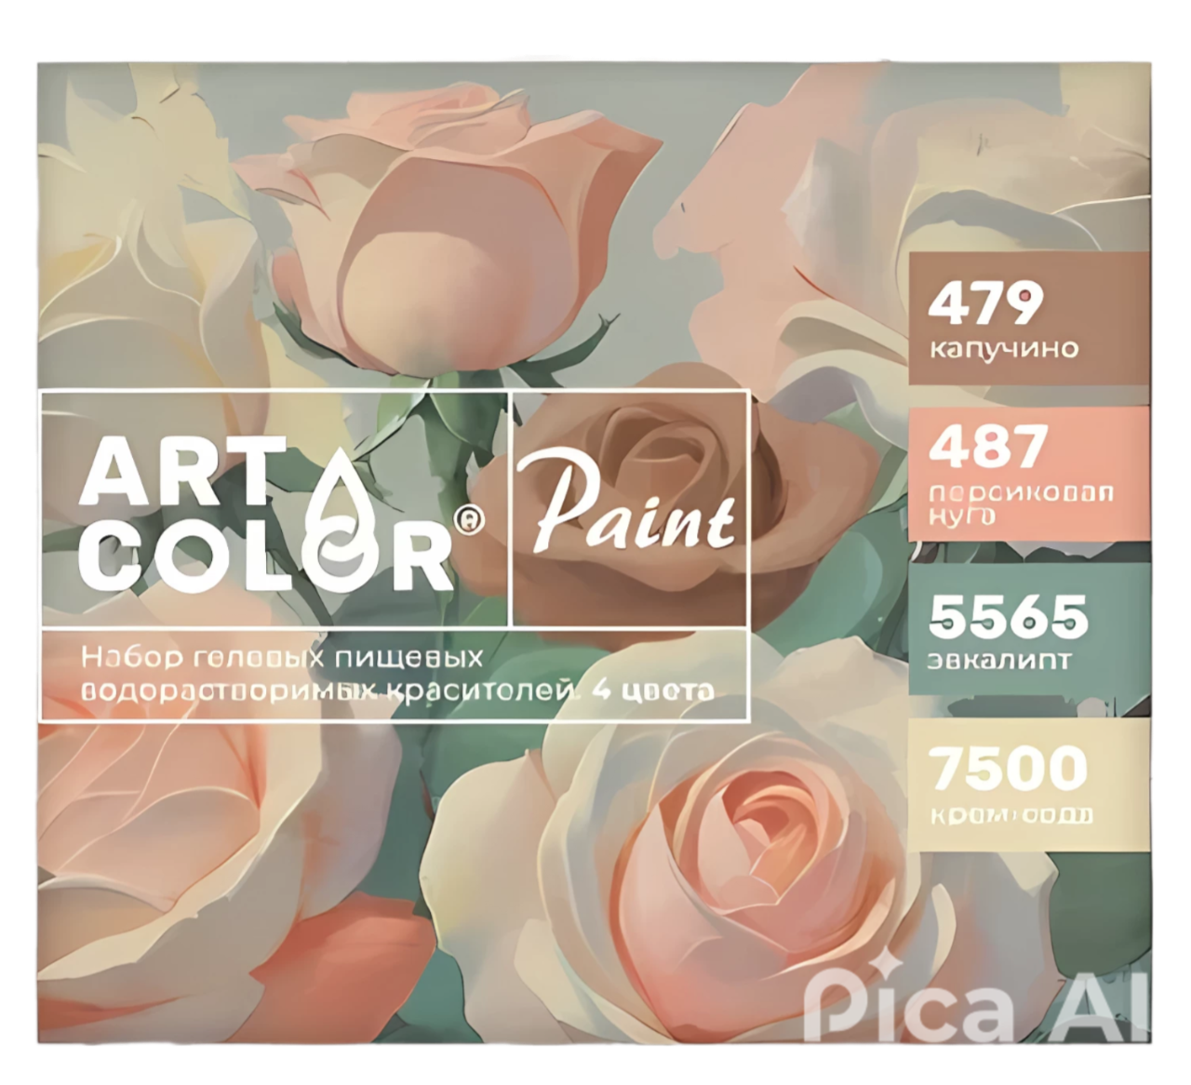Click the эвкалипт label text
The width and height of the screenshot is (1191, 1085).
click(x=998, y=661)
